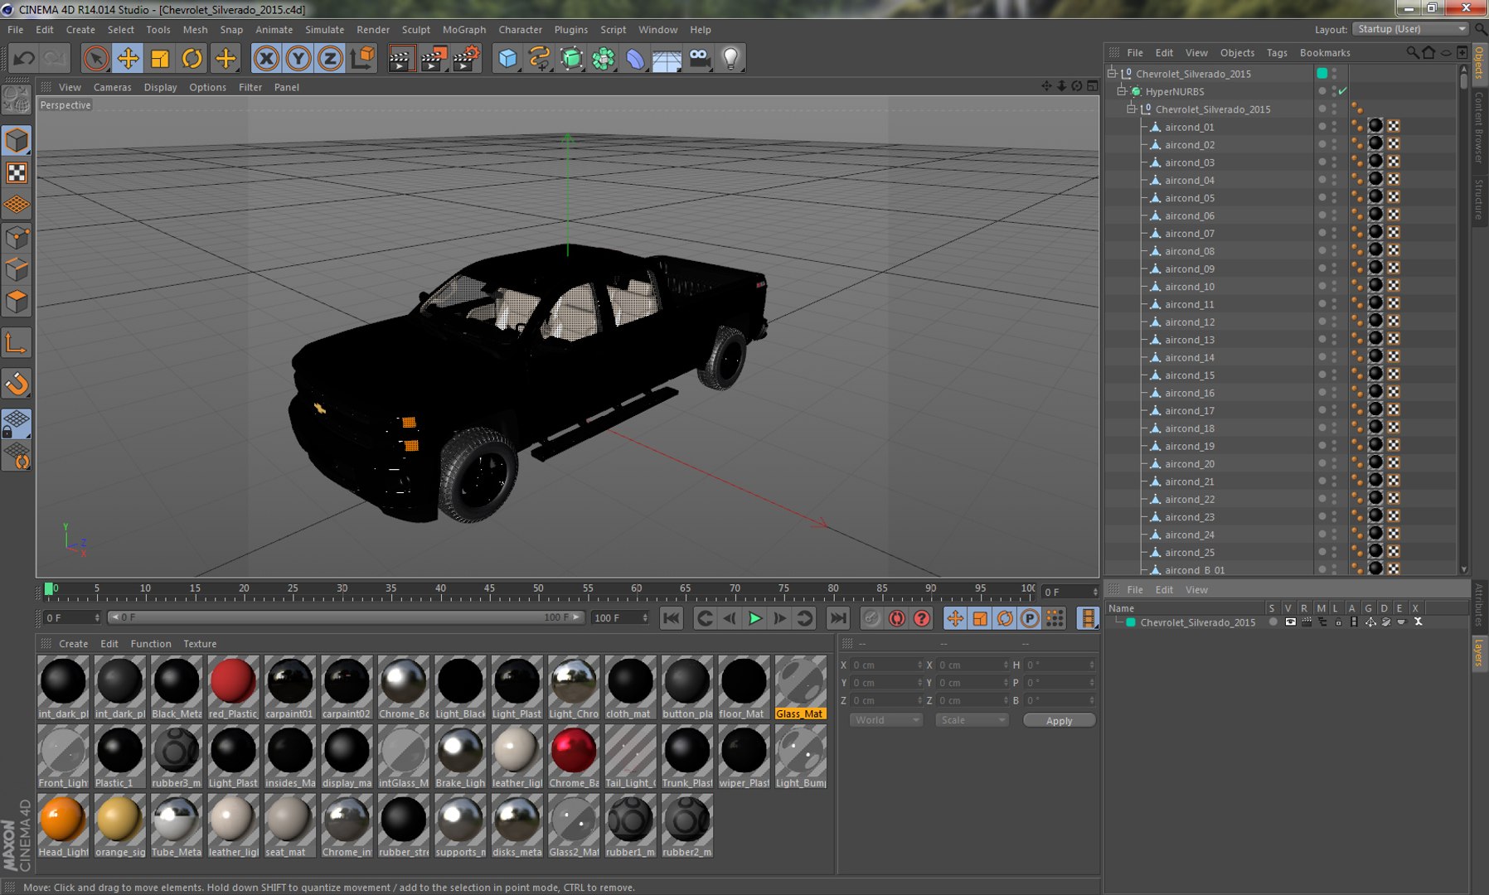Screen dimensions: 1489x895
Task: Click the spline drawing tool icon
Action: (540, 58)
